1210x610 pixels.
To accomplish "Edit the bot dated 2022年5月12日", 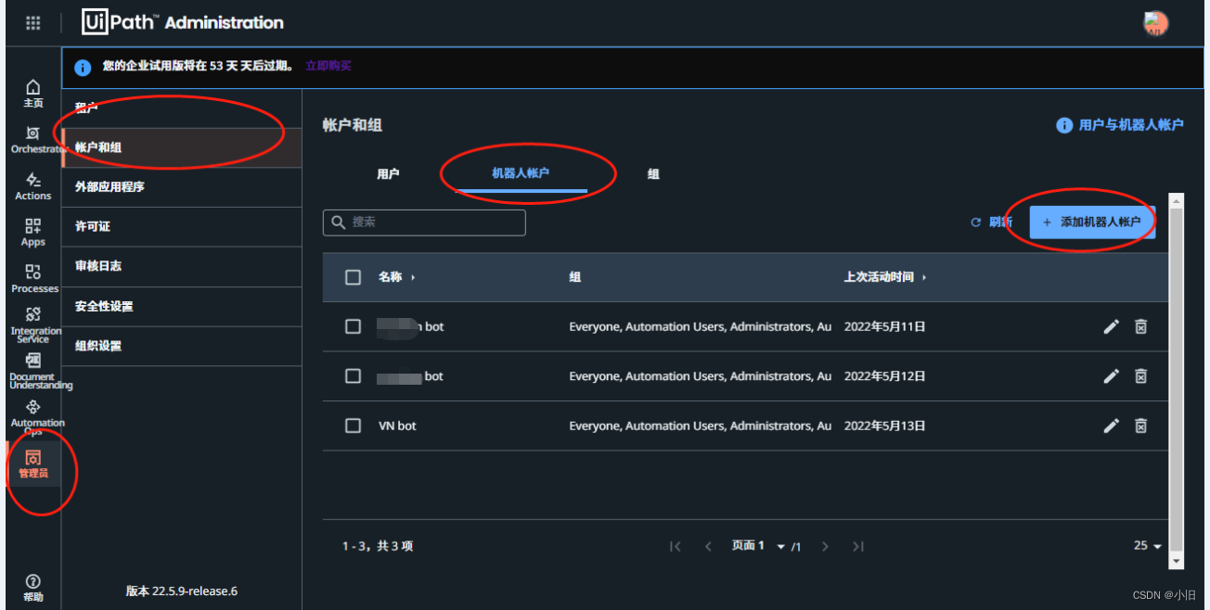I will 1111,376.
